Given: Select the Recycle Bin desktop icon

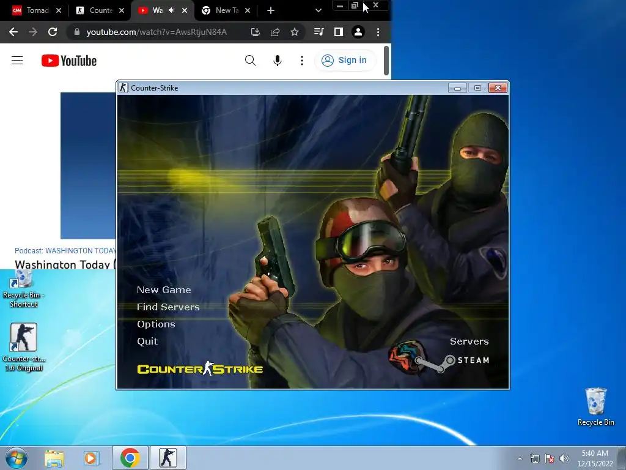Looking at the screenshot, I should [596, 406].
